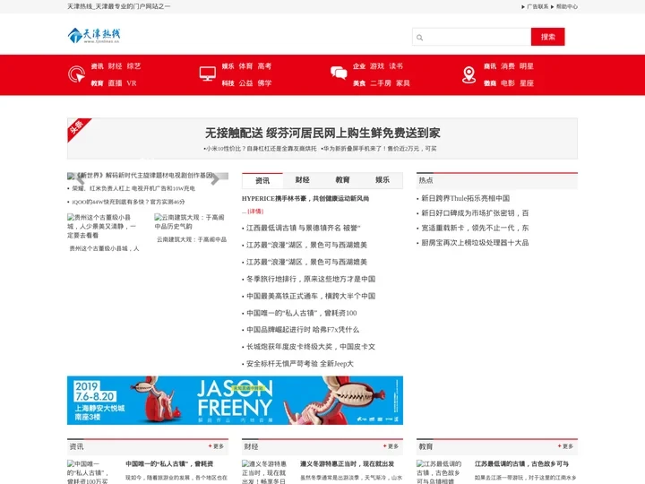
Task: Click into the search input field
Action: click(471, 37)
